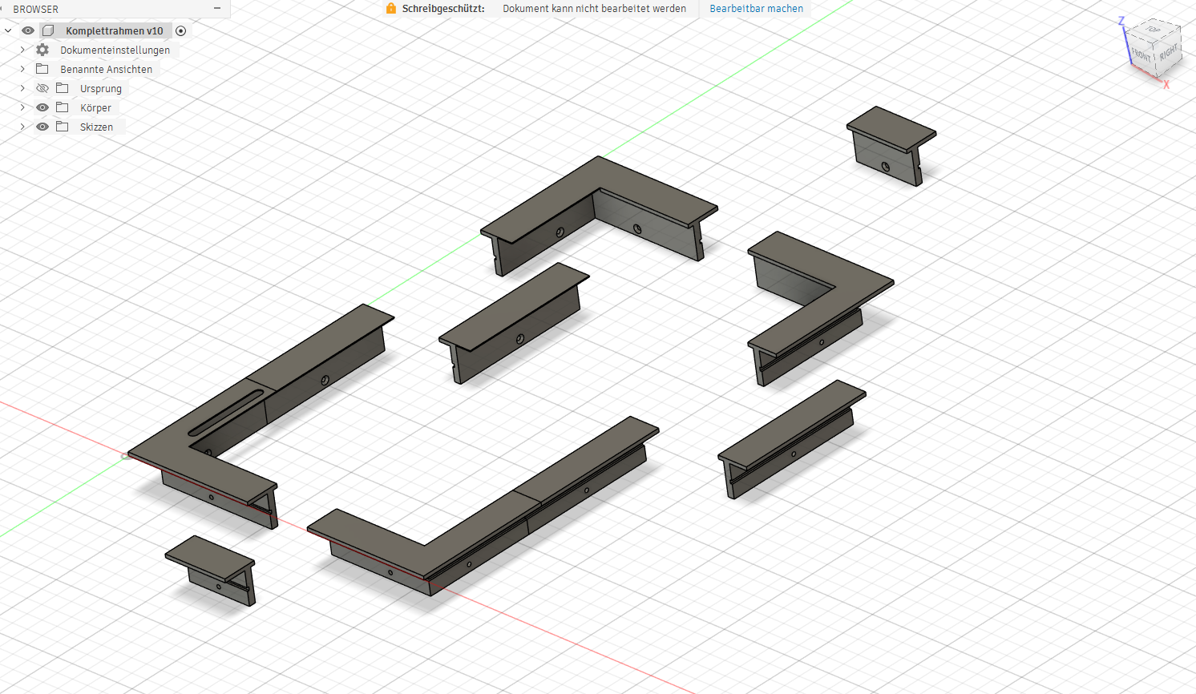Click the Schreibgeschützt label

pyautogui.click(x=442, y=8)
